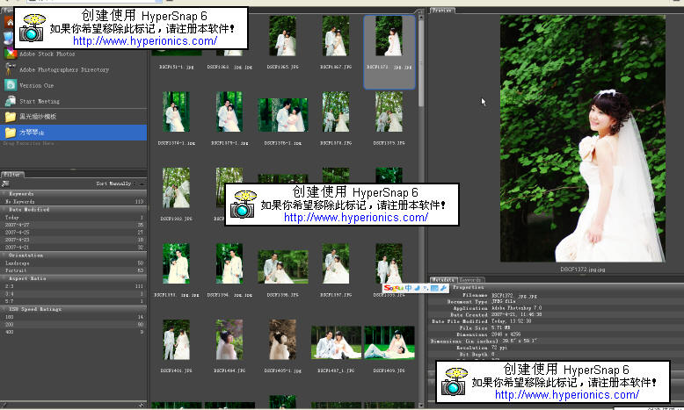684x410 pixels.
Task: Click the File Size value 5.71 MB
Action: click(501, 327)
